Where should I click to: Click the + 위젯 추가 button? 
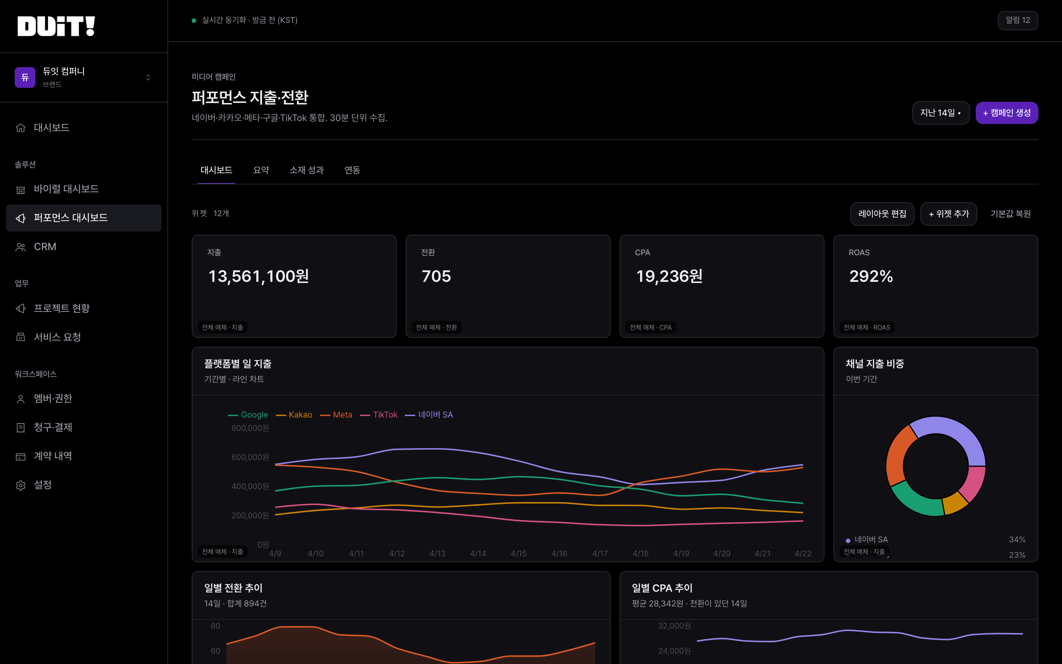pos(949,214)
